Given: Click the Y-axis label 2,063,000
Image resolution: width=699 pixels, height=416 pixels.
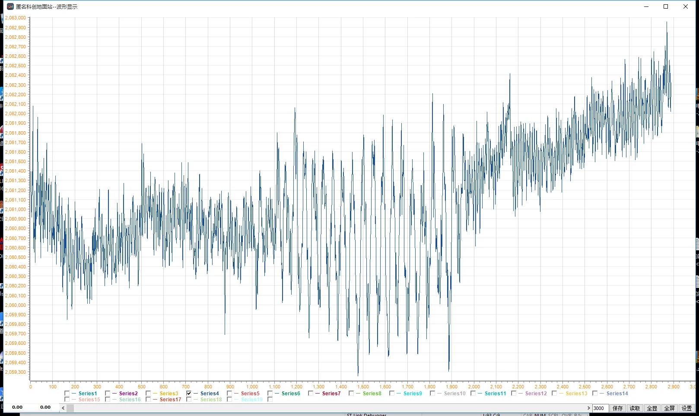Looking at the screenshot, I should 16,18.
